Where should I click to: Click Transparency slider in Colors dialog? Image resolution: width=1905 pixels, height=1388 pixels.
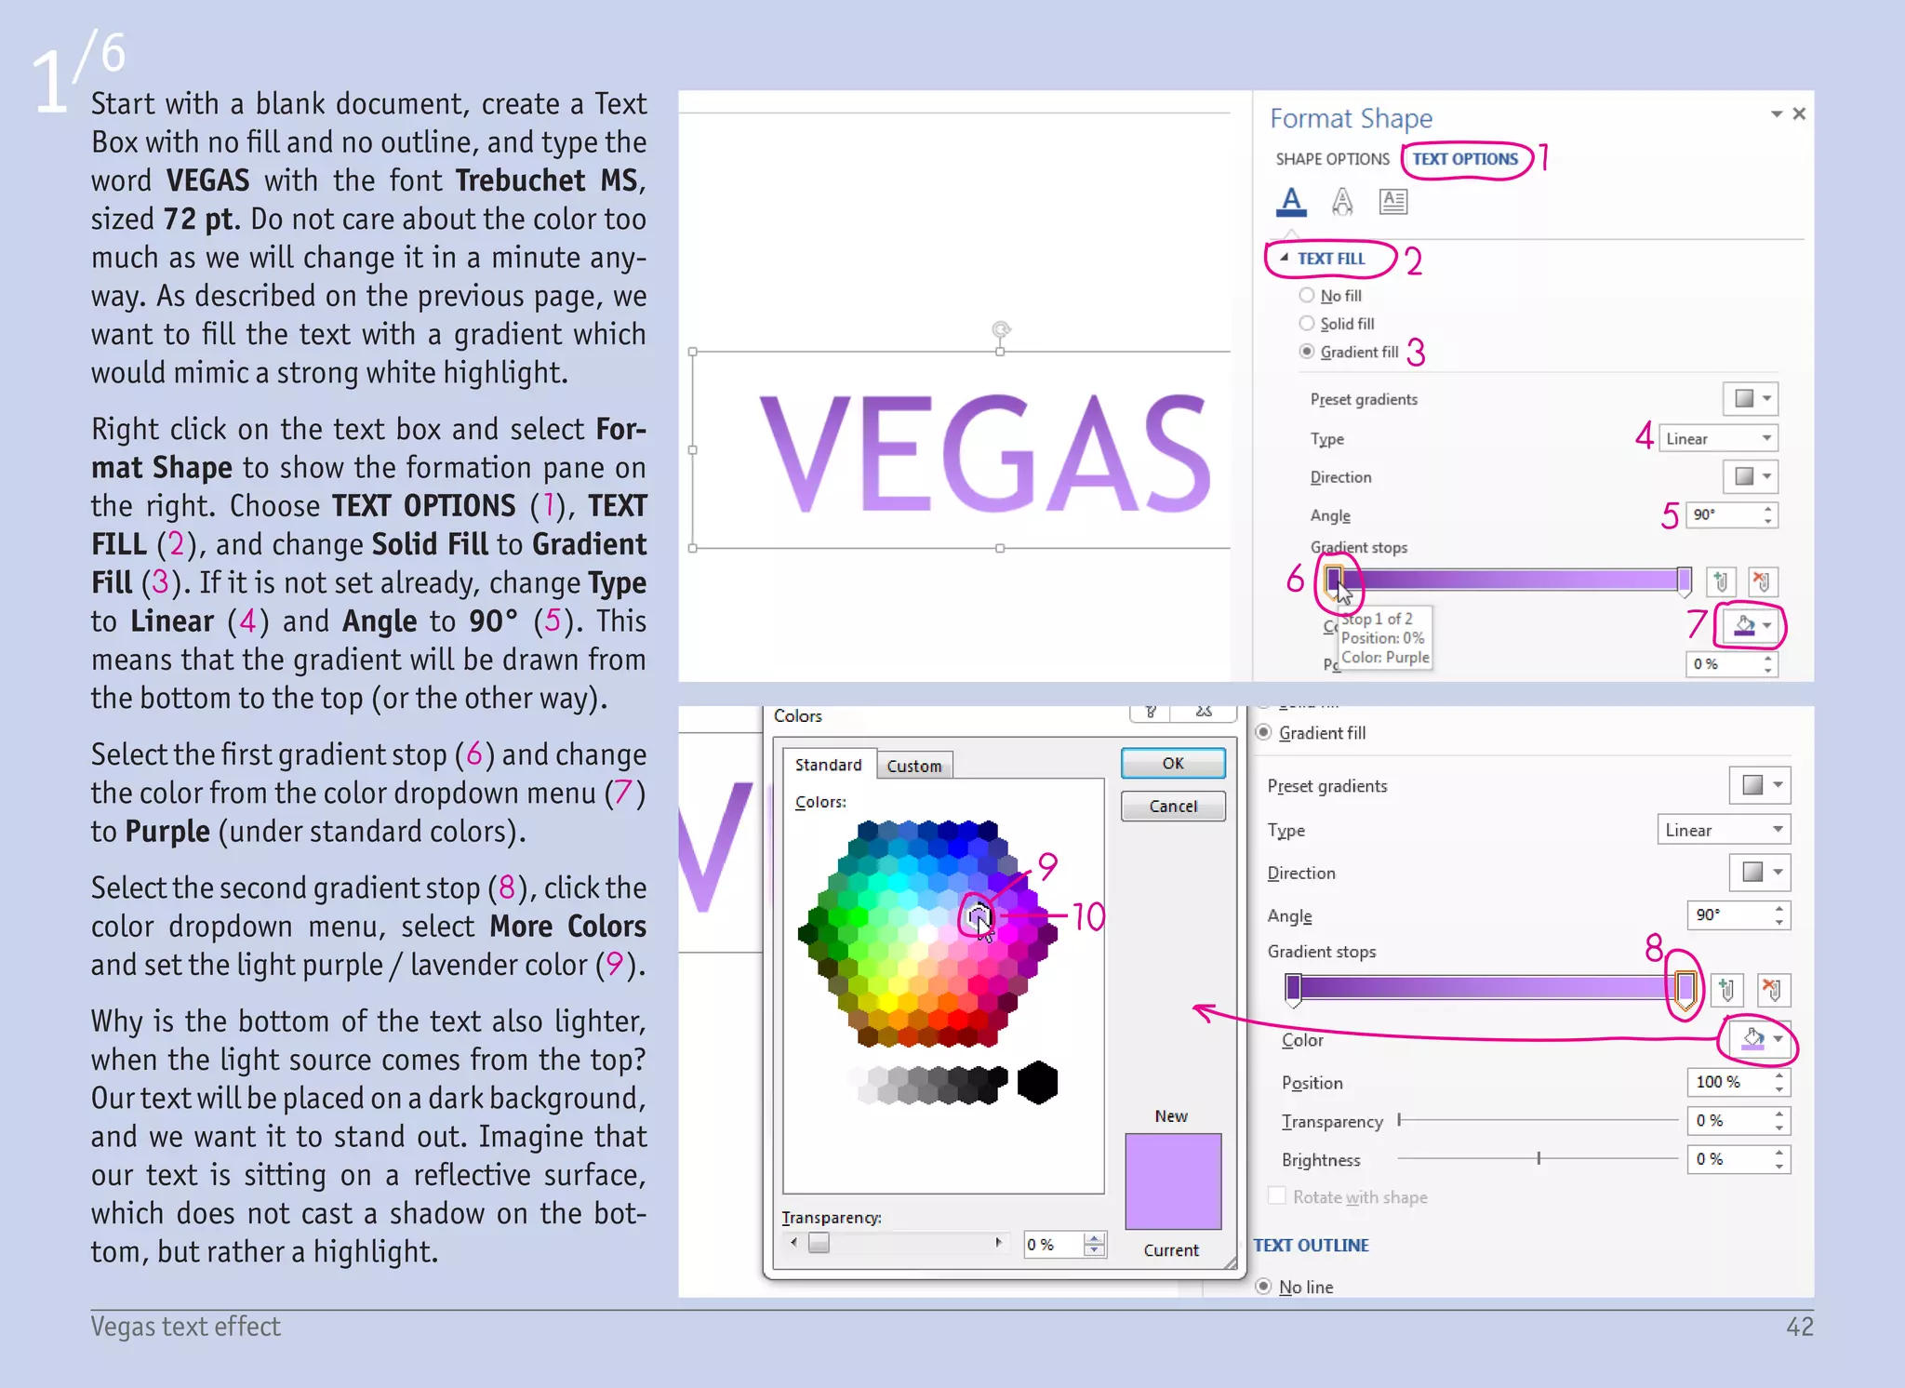(897, 1242)
